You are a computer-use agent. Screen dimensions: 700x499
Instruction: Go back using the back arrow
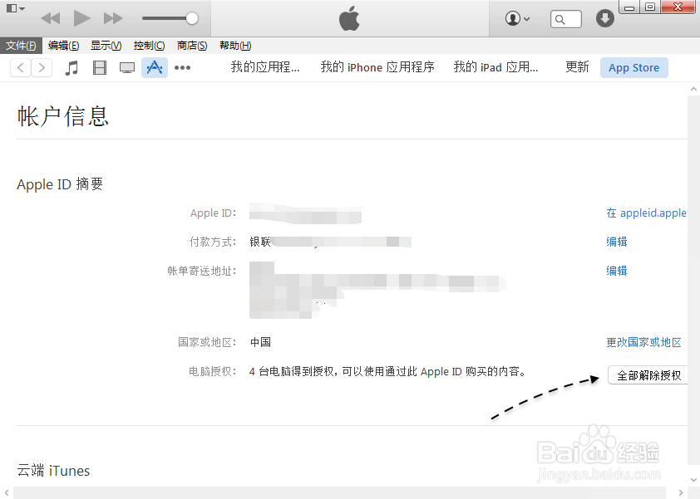point(19,67)
